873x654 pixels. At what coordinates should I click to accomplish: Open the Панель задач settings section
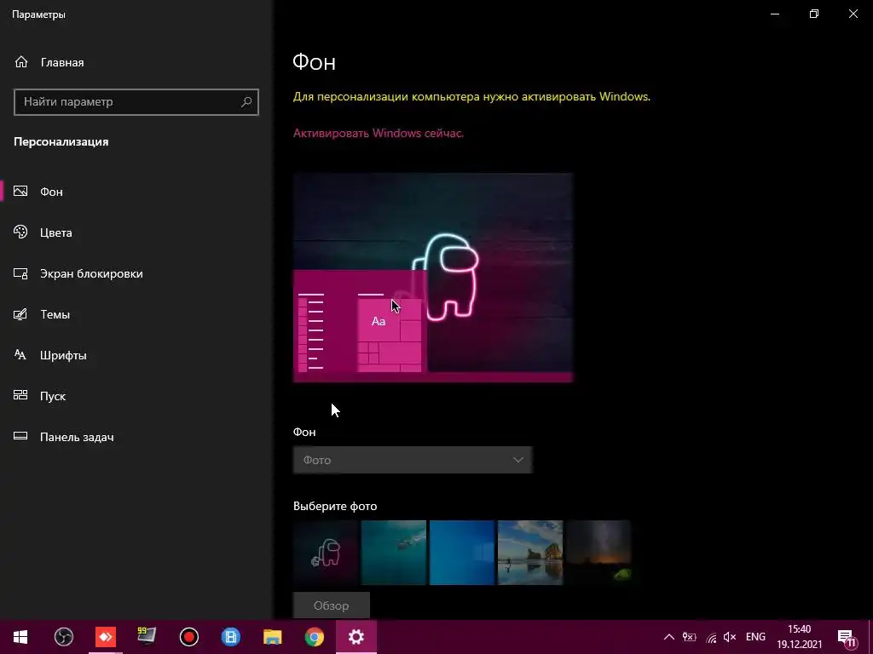coord(136,437)
